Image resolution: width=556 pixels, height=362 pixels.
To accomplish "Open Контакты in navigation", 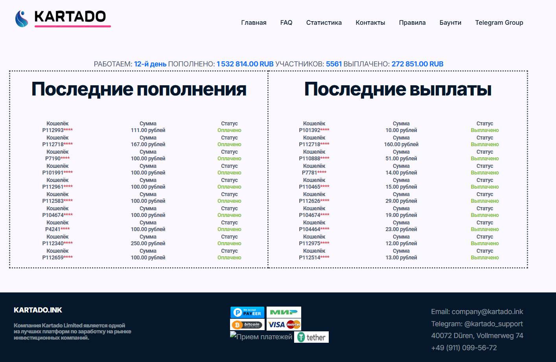I will (370, 23).
